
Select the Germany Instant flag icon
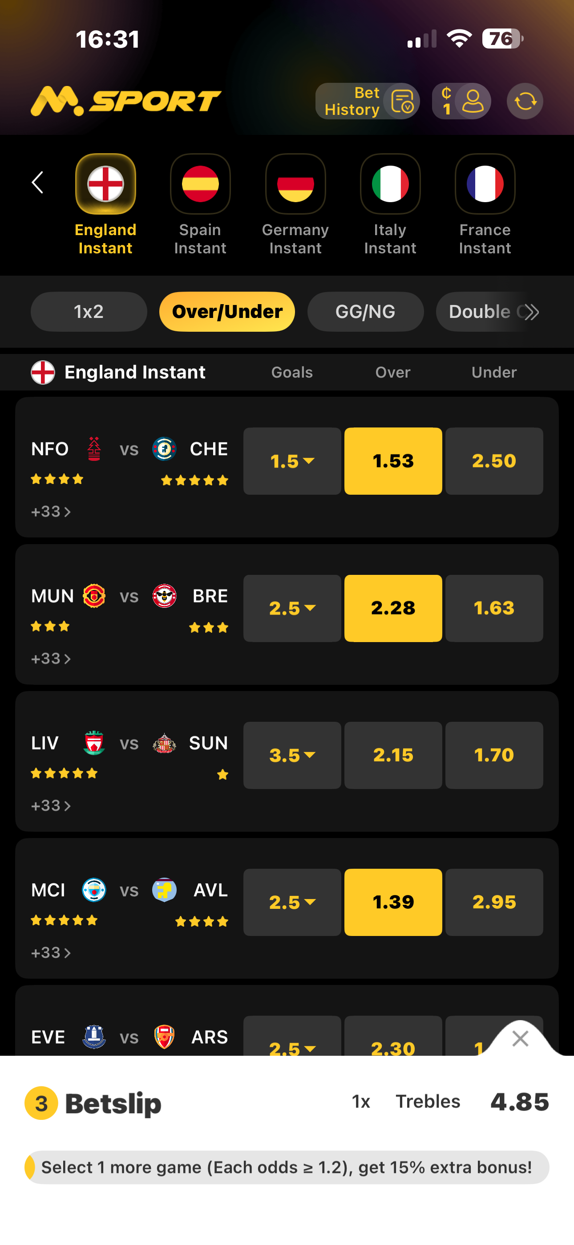pos(295,184)
